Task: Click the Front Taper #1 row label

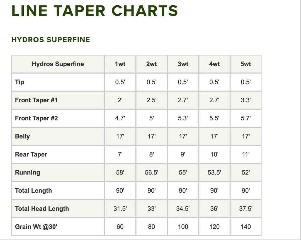Action: point(36,100)
